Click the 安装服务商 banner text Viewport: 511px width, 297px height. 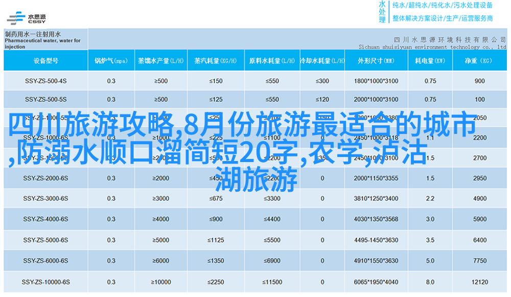(x=476, y=18)
